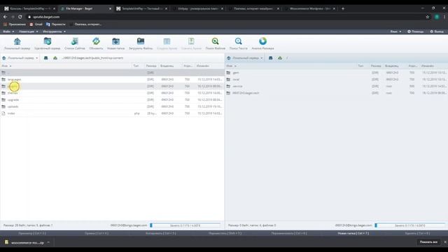Click the browser back arrow
448x252 pixels.
[x=6, y=17]
